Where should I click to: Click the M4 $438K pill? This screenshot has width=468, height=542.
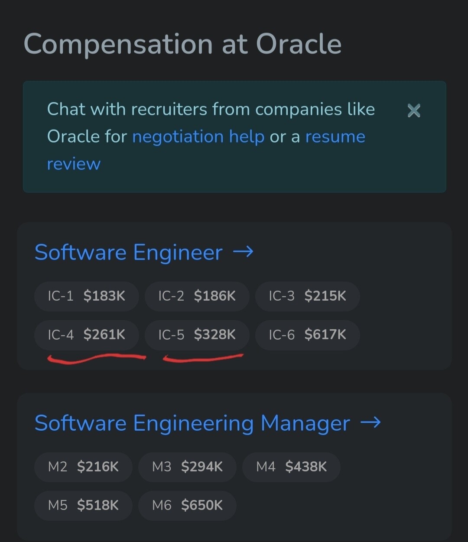click(291, 467)
